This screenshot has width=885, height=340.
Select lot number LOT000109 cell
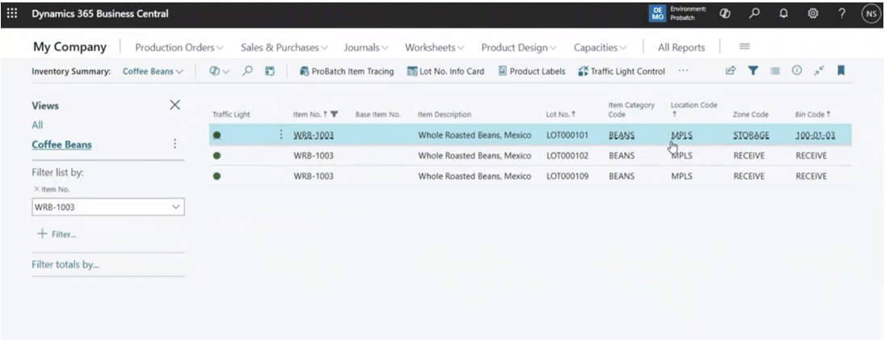tap(568, 176)
